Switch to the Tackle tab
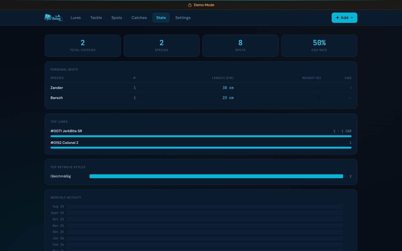 tap(96, 18)
